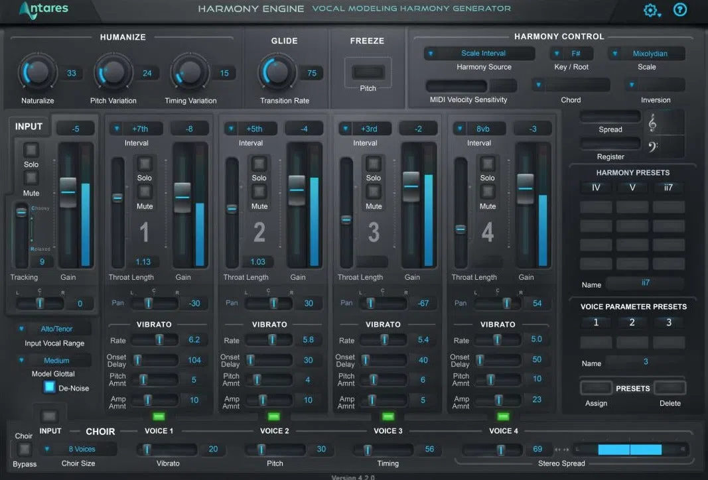Open the Input Vocal Range dropdown
The image size is (708, 480).
pos(53,329)
